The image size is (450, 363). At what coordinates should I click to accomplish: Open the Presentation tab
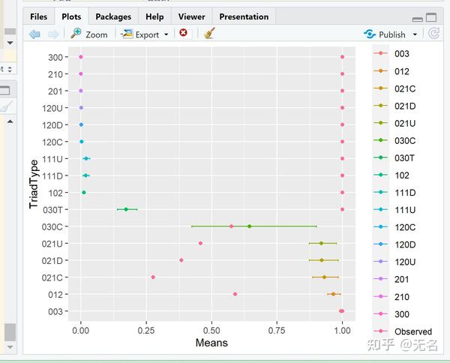point(244,16)
